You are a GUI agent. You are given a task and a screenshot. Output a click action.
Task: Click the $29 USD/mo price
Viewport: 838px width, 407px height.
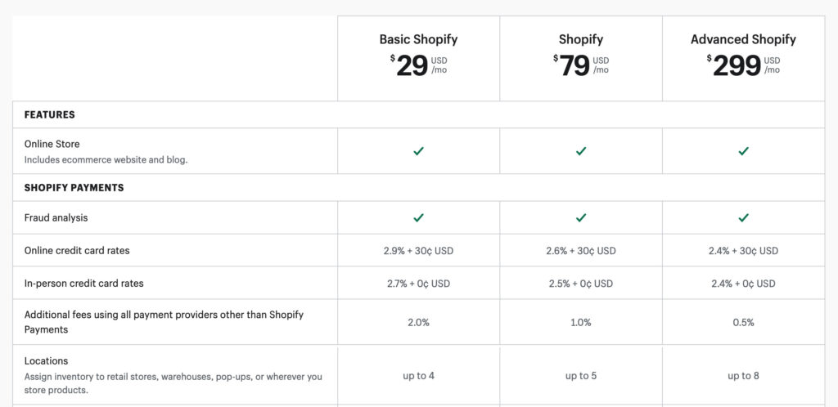[418, 65]
